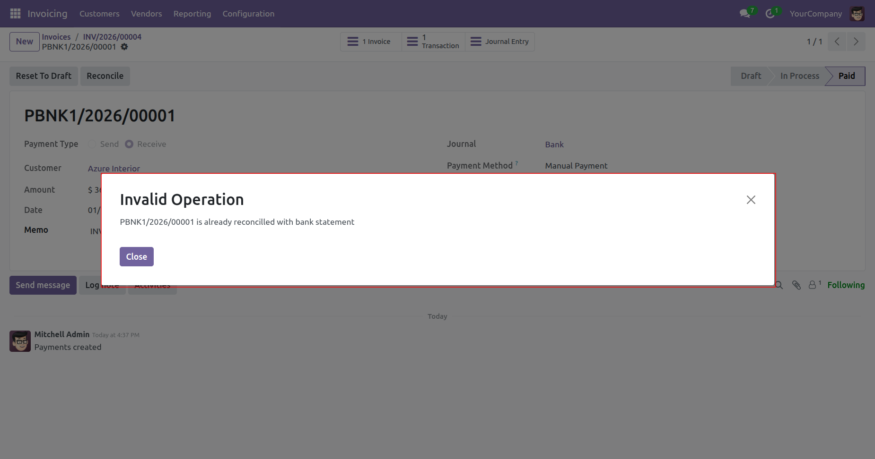Open the Reporting menu
Screen dimensions: 875x459
point(192,14)
